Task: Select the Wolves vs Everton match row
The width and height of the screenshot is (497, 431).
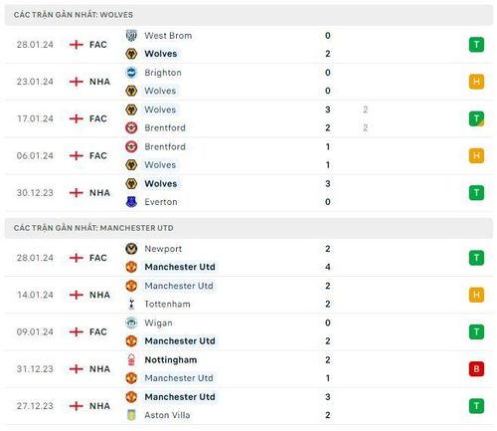Action: [x=248, y=193]
